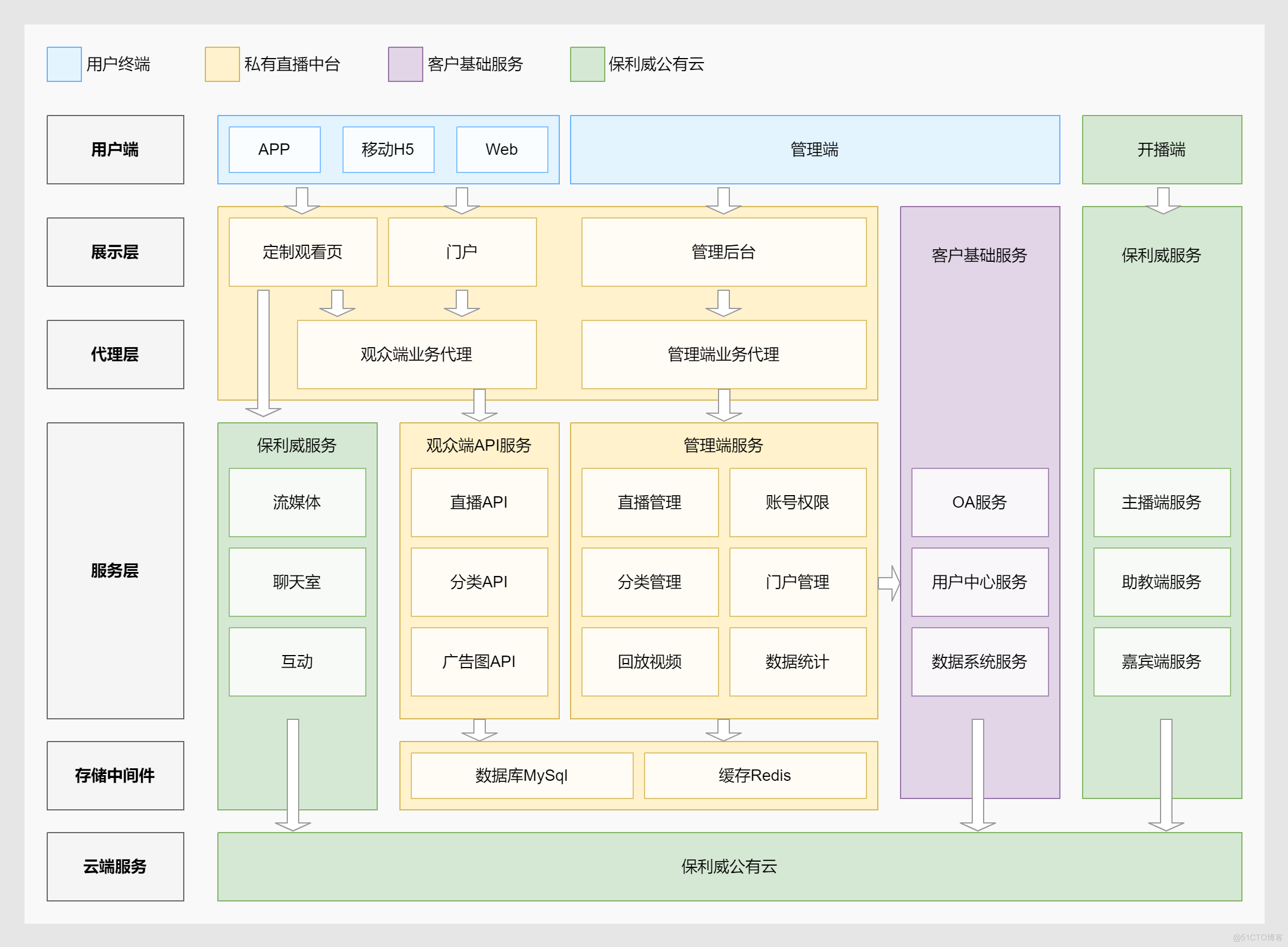
Task: Click the 聊天室 service box
Action: tap(298, 582)
